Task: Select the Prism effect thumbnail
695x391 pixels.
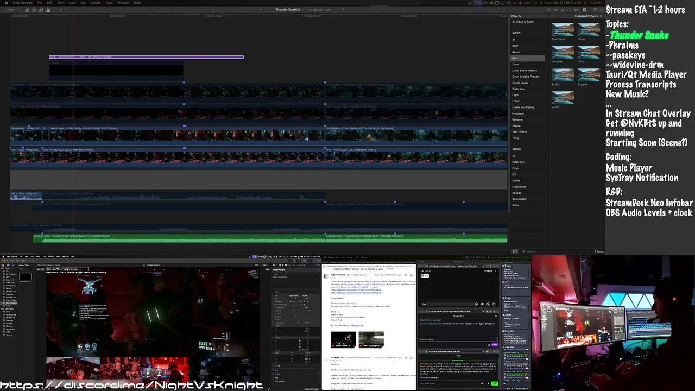Action: (589, 53)
